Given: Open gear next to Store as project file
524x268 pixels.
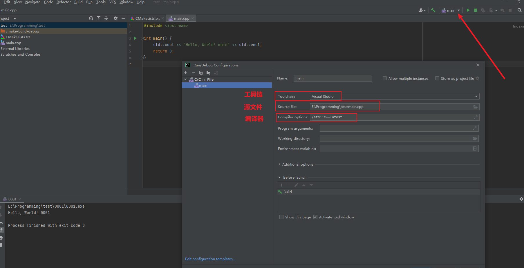Looking at the screenshot, I should [x=477, y=79].
